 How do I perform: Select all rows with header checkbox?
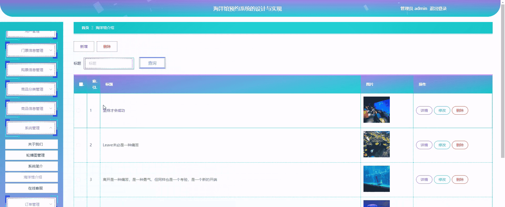coord(81,84)
